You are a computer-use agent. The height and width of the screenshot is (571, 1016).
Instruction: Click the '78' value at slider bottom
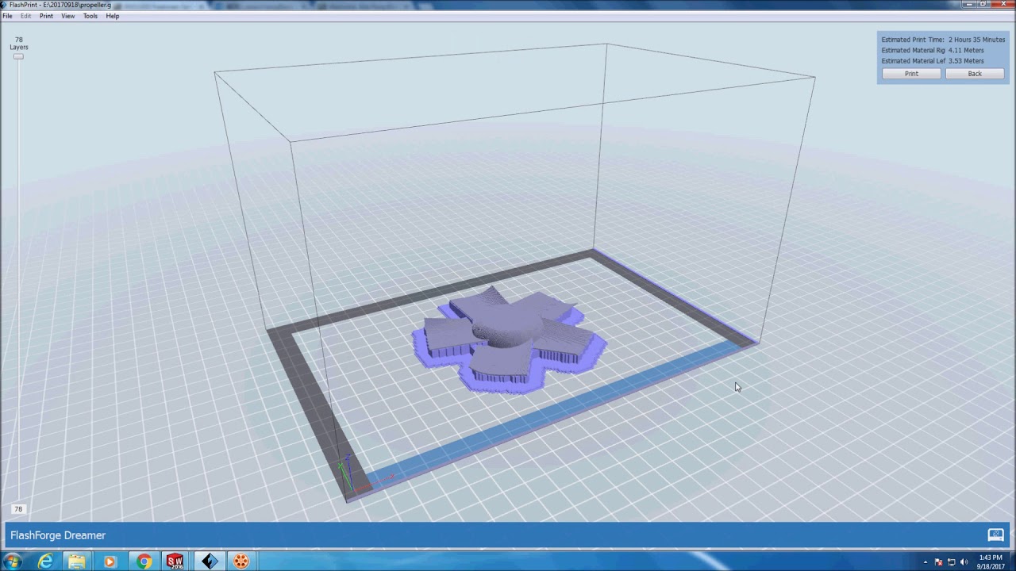(18, 509)
